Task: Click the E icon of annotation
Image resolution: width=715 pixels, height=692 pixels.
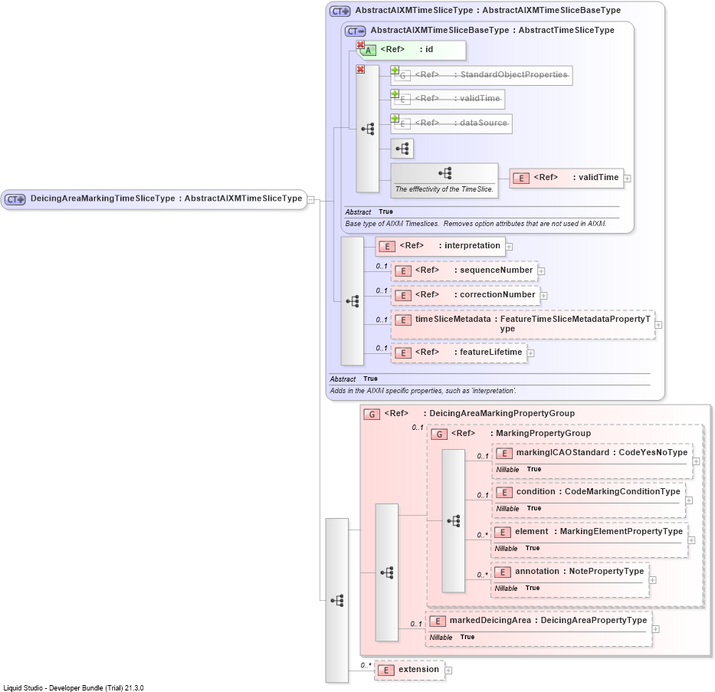Action: tap(503, 572)
